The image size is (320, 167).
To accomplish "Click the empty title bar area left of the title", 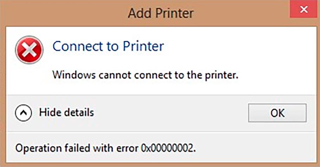I will [x=63, y=13].
